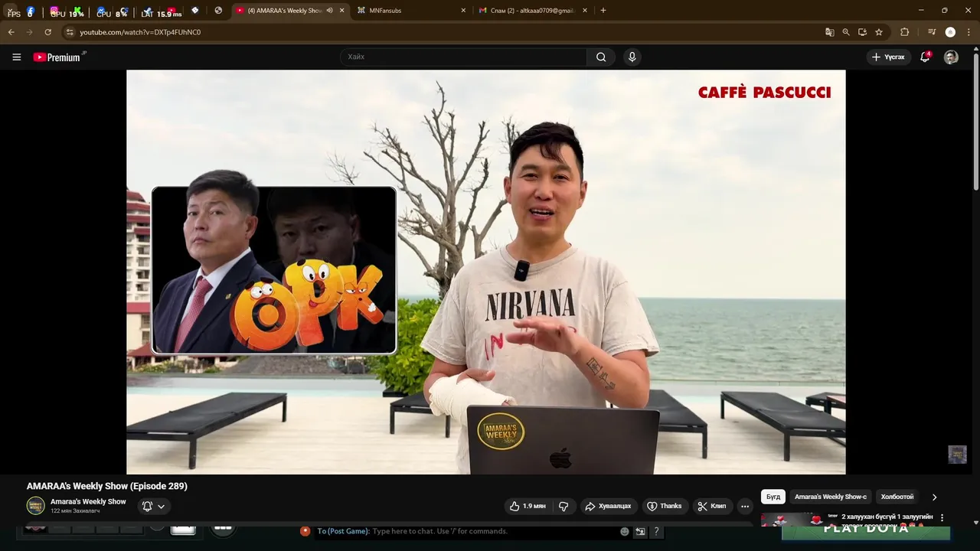The height and width of the screenshot is (551, 980).
Task: Open the zoom magnifier icon in address bar
Action: [x=846, y=32]
